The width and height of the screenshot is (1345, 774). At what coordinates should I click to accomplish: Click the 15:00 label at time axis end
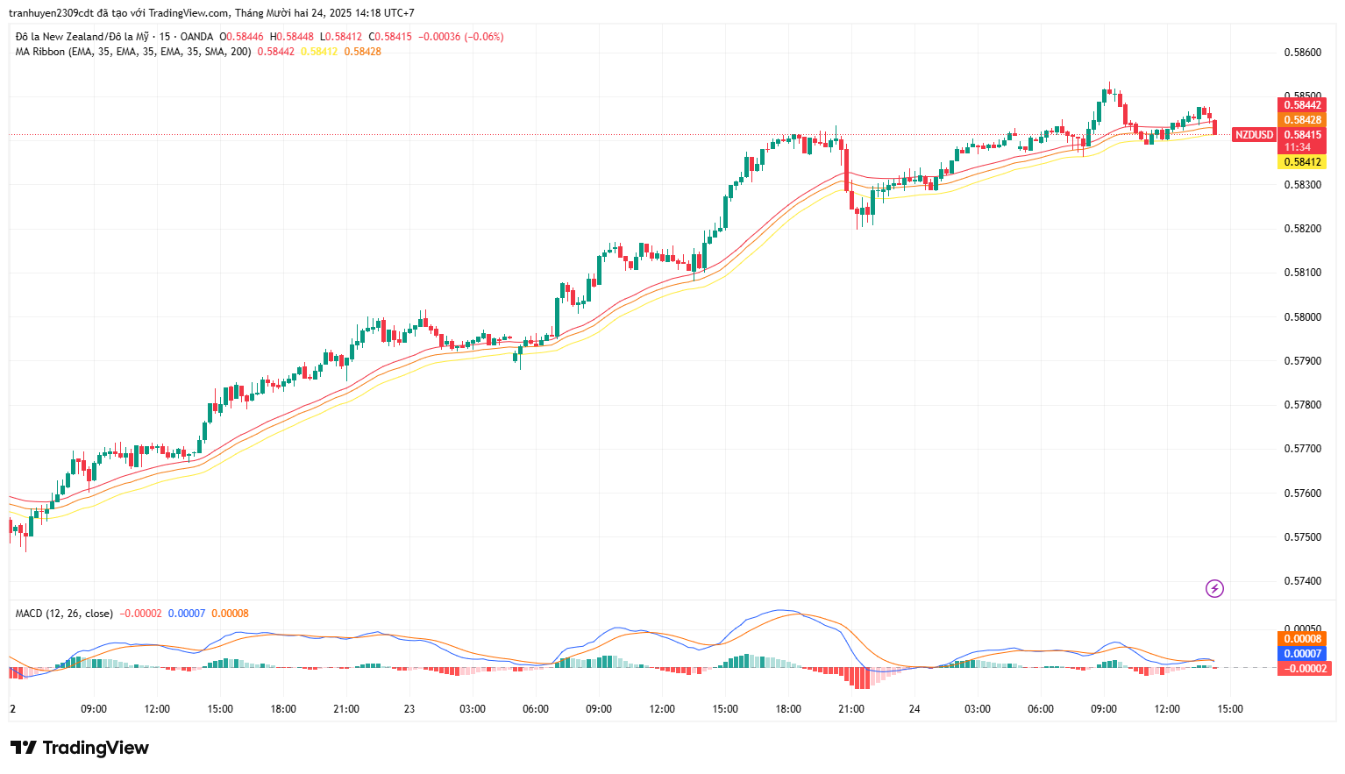click(1230, 709)
